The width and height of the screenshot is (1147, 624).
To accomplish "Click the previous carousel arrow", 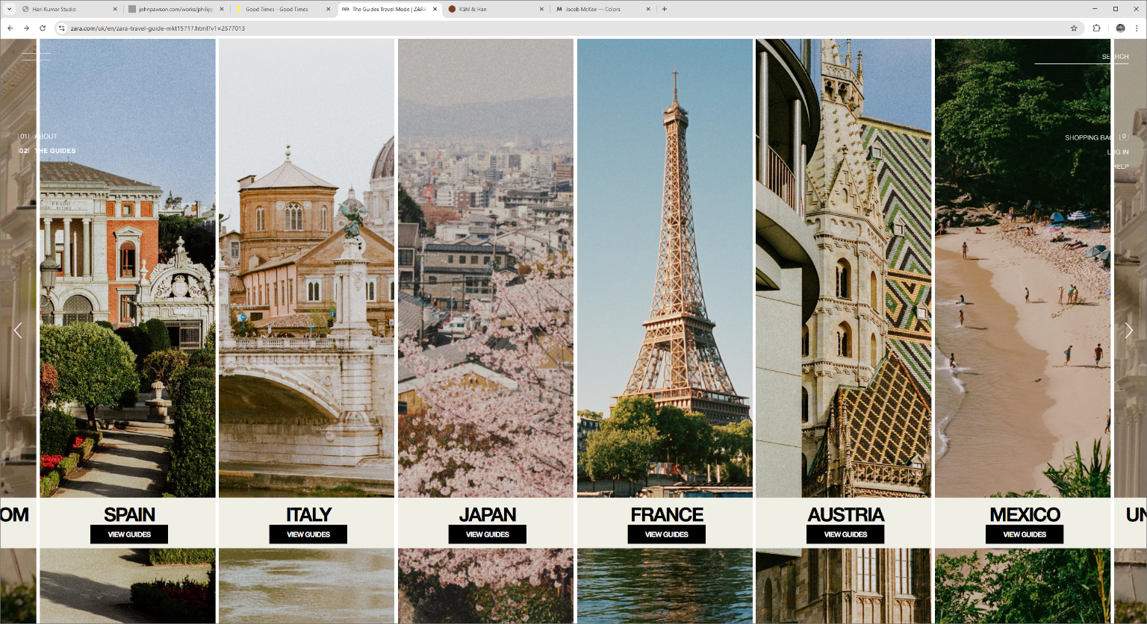I will 18,331.
